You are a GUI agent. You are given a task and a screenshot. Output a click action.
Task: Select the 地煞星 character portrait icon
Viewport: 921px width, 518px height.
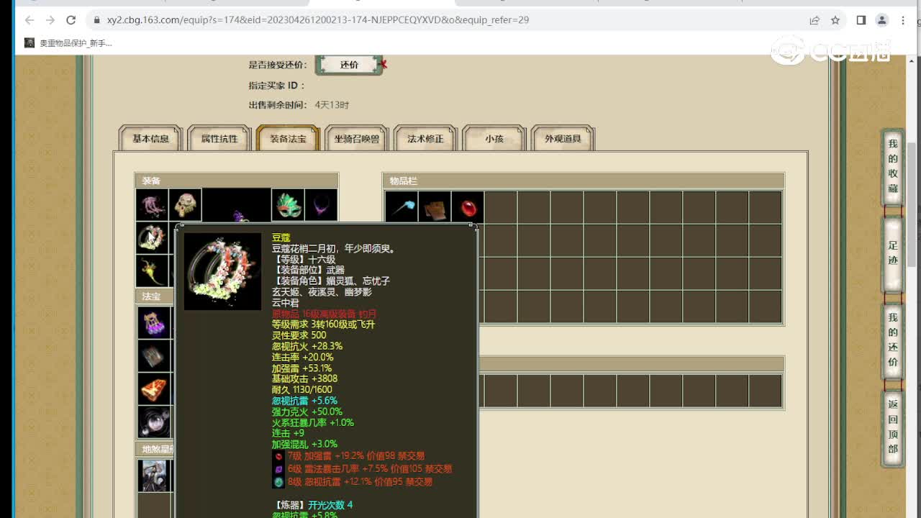[x=154, y=476]
